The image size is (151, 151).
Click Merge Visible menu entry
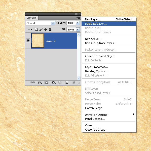pyautogui.click(x=108, y=104)
